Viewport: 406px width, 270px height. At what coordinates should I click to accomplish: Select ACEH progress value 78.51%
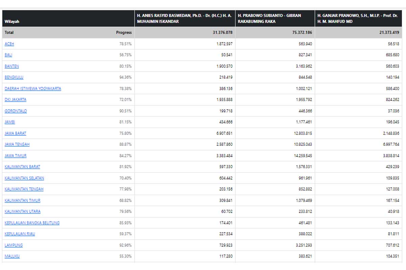click(126, 44)
